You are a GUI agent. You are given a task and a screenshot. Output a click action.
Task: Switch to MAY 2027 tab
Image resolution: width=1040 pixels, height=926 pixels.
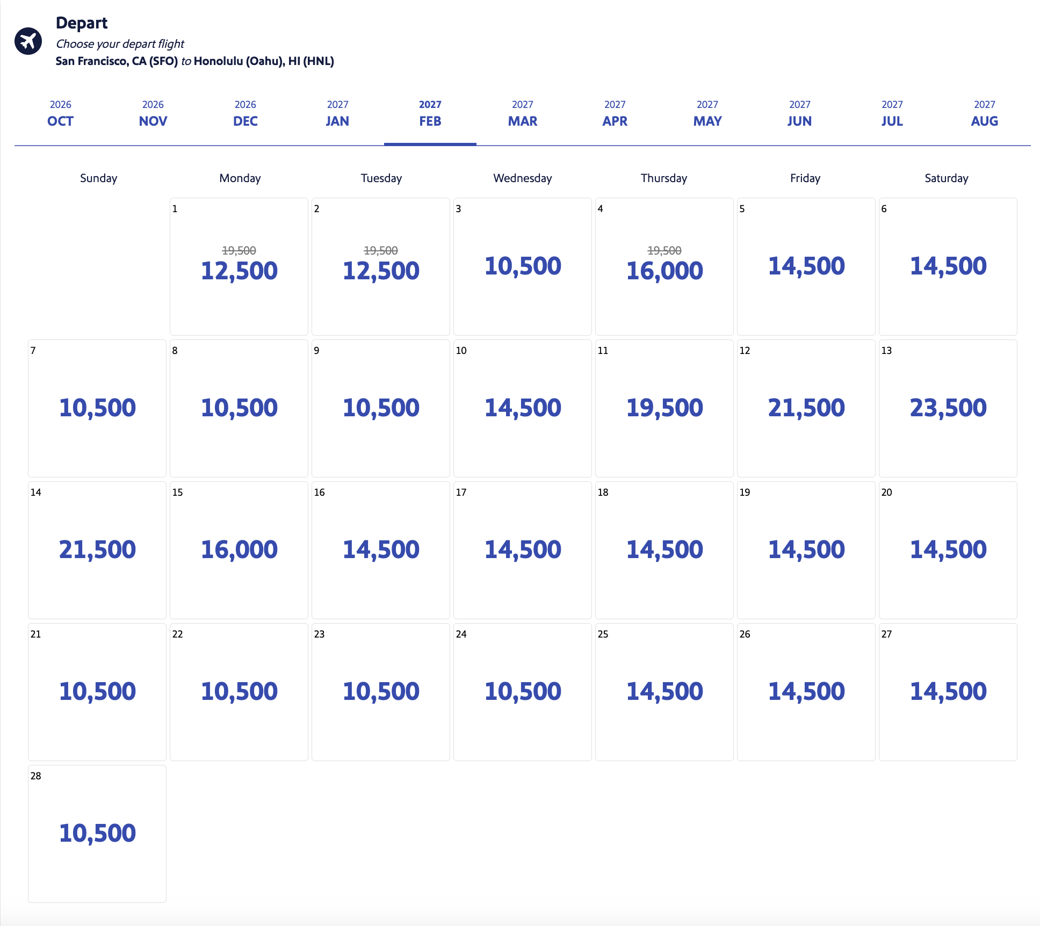tap(707, 114)
